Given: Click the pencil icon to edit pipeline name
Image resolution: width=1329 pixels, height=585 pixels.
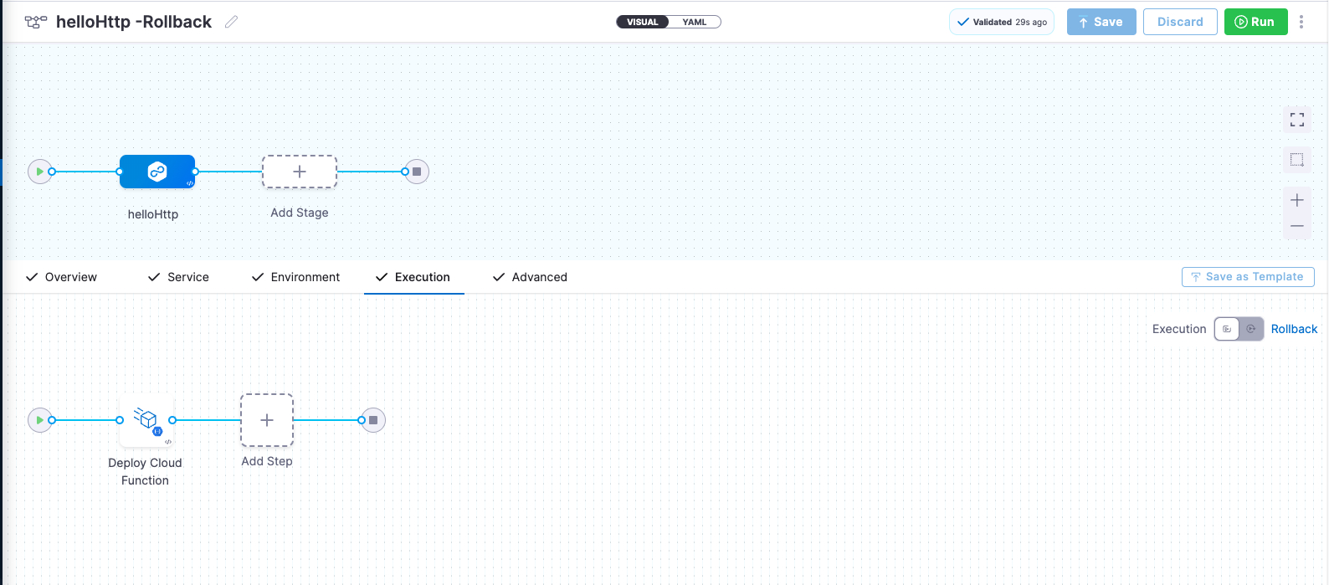Looking at the screenshot, I should 232,22.
